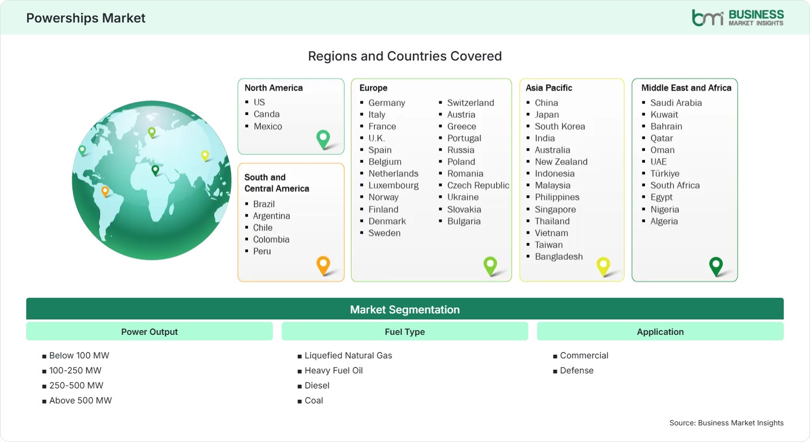810x442 pixels.
Task: Click the yellow pin on globe over Asia
Action: coord(205,156)
